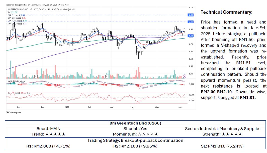This screenshot has width=267, height=153.
Task: Click the 1.90 tick on the price axis
Action: [191, 29]
